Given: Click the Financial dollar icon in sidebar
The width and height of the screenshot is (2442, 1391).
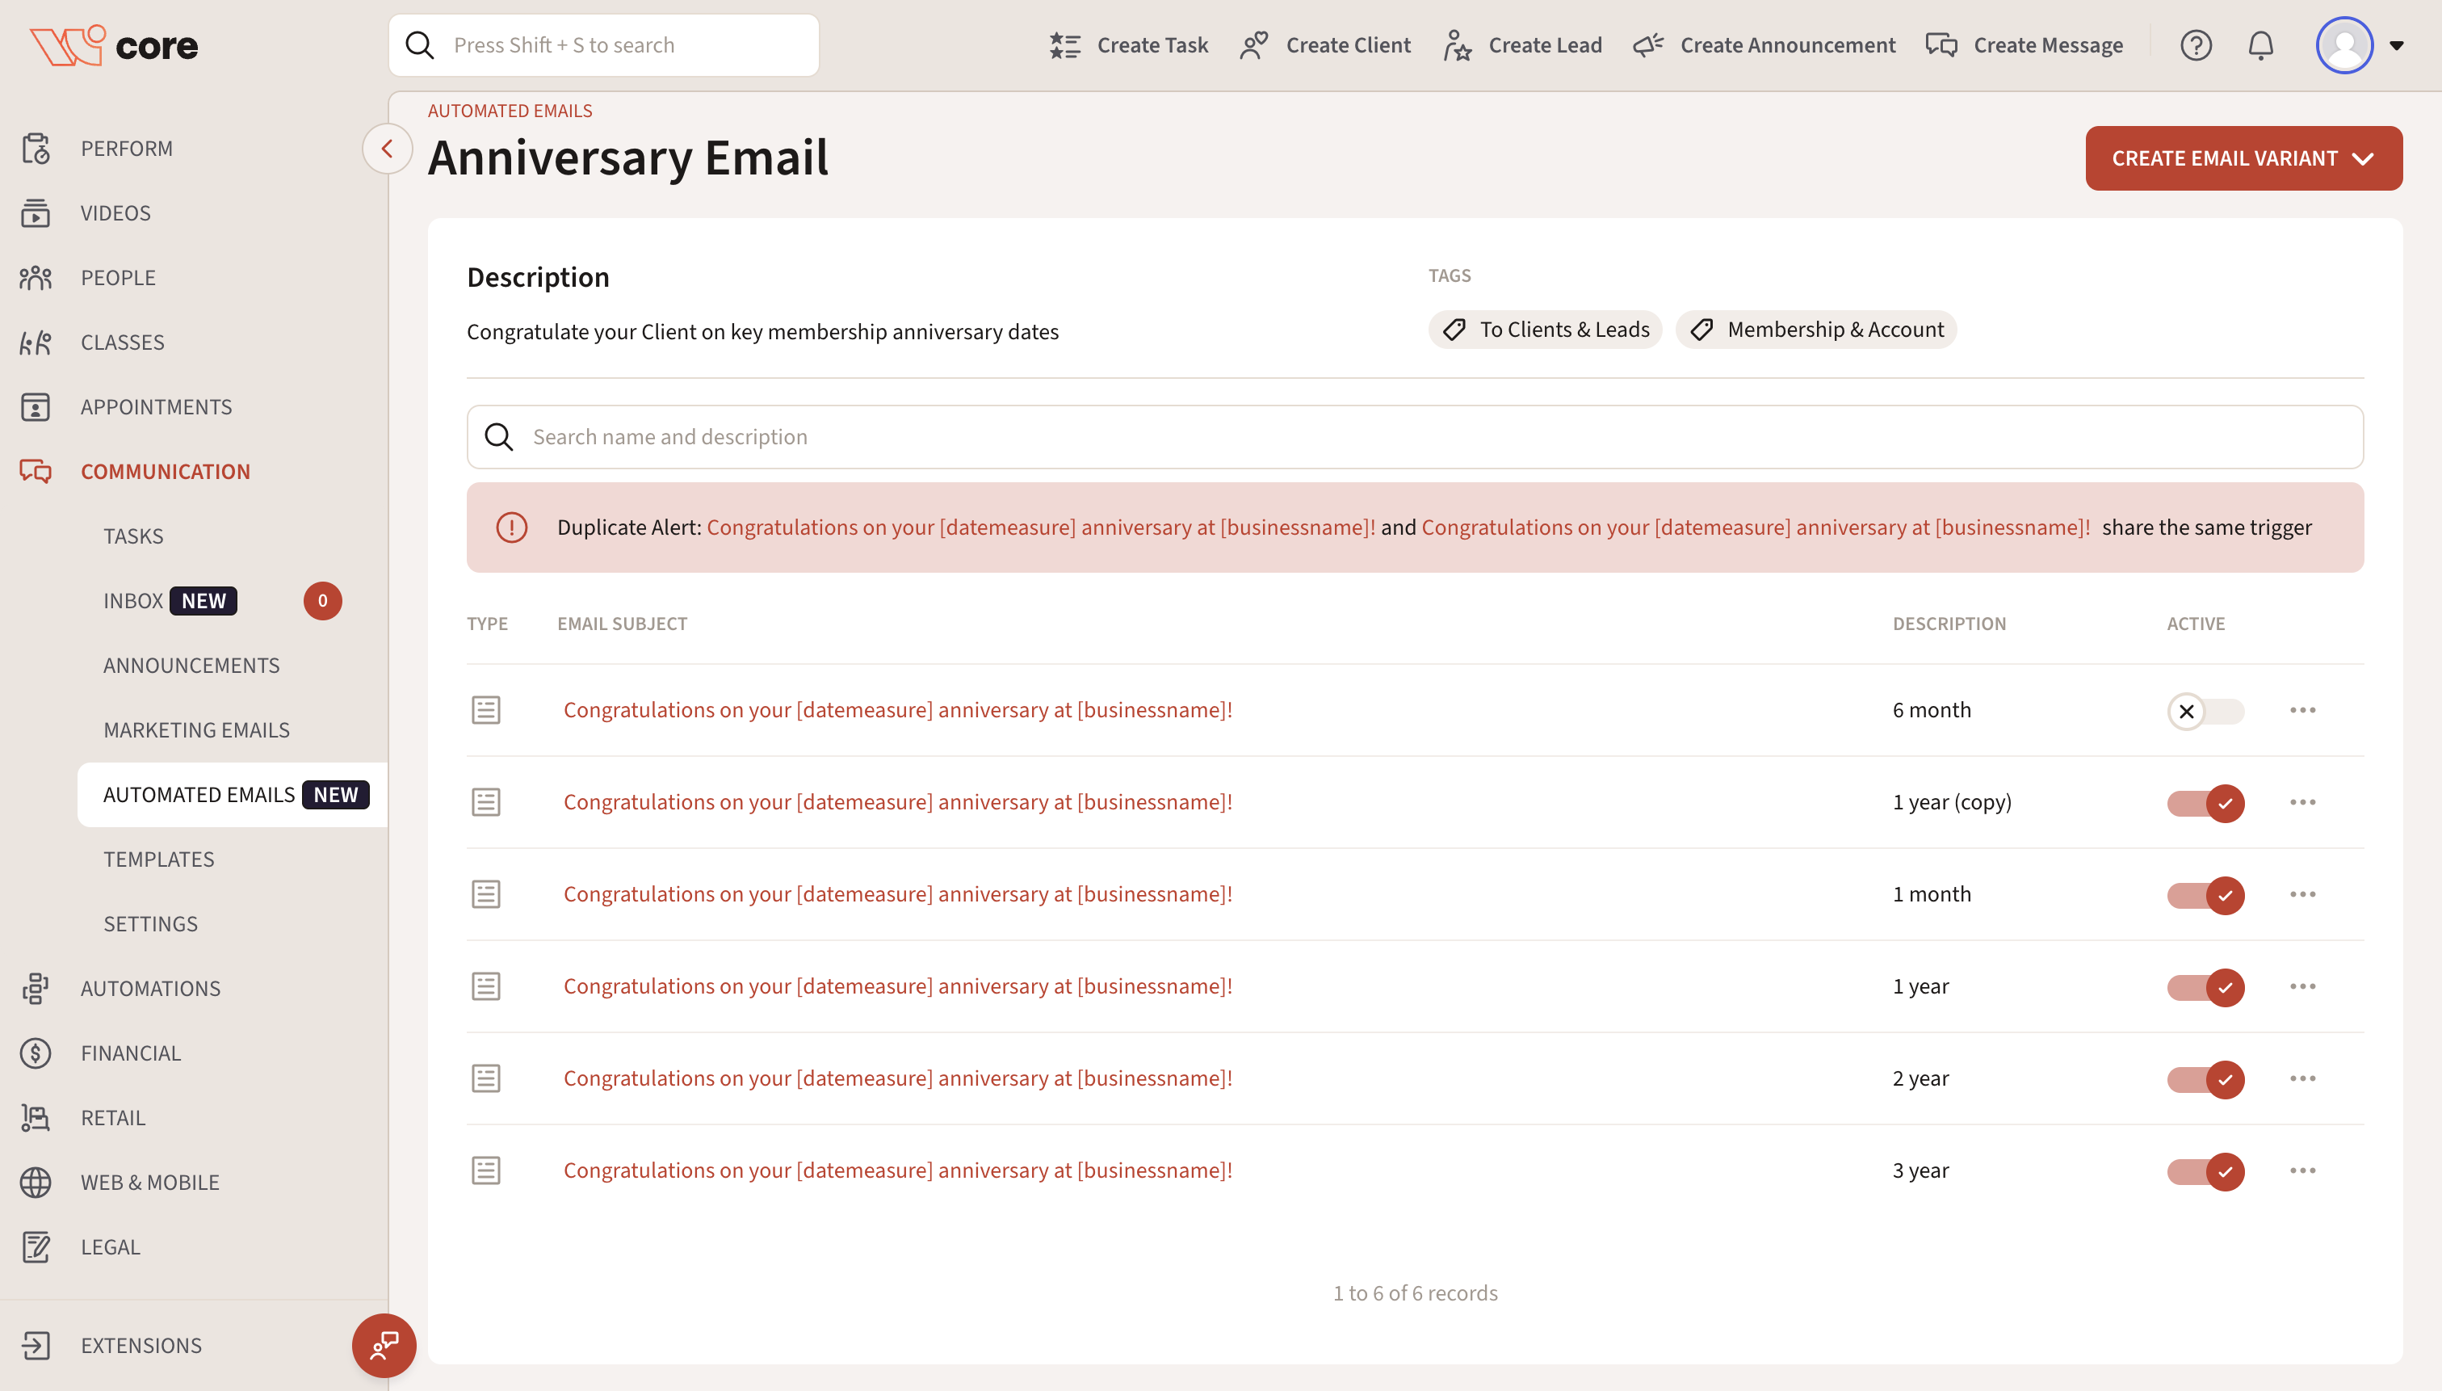Looking at the screenshot, I should 36,1053.
